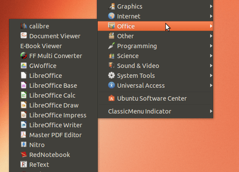Click the ReText icon
239x172 pixels.
pos(24,164)
